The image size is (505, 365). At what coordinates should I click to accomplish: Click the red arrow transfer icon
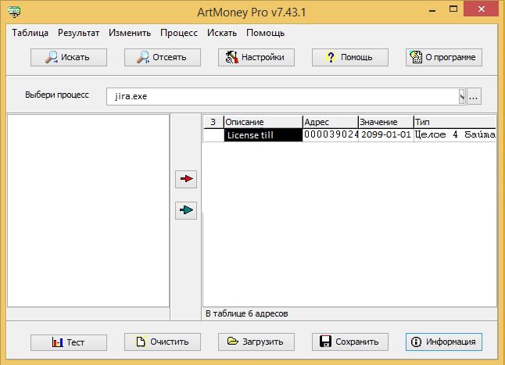[x=186, y=179]
